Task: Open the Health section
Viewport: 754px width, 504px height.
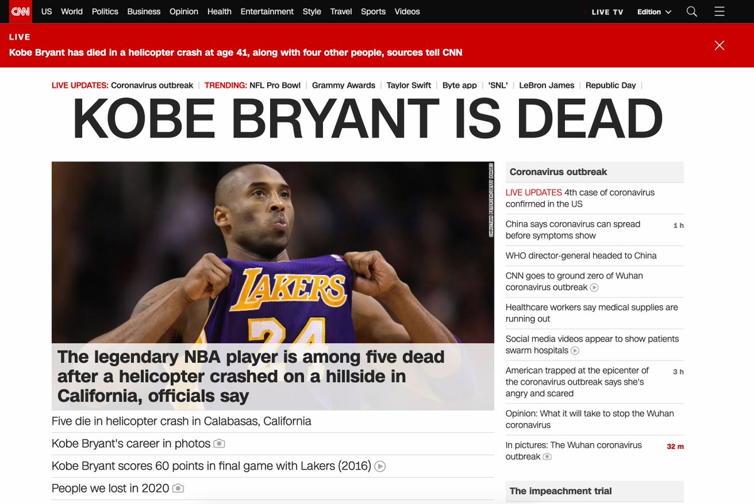Action: click(219, 11)
